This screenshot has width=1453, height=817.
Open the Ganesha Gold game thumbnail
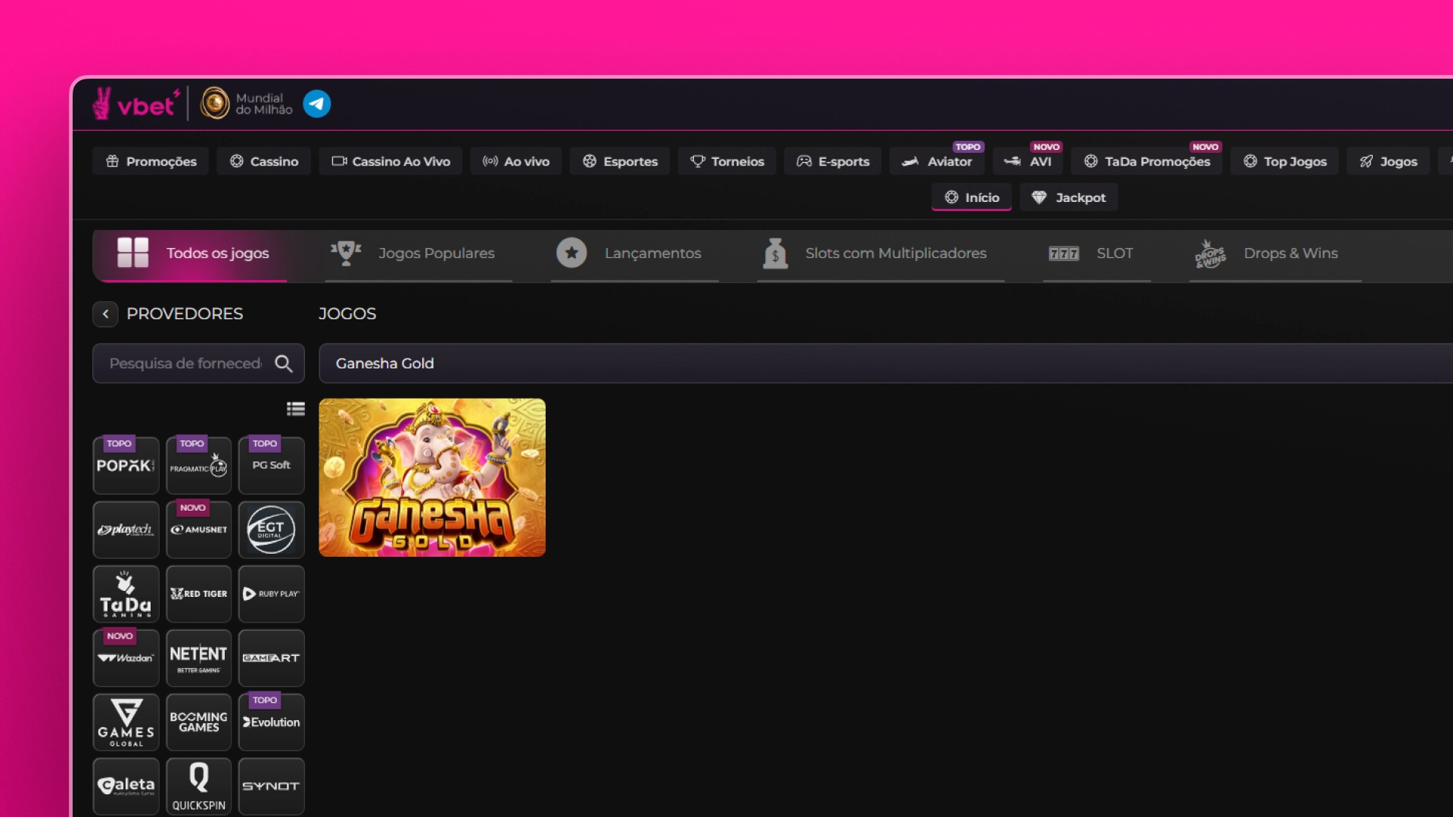pos(431,477)
